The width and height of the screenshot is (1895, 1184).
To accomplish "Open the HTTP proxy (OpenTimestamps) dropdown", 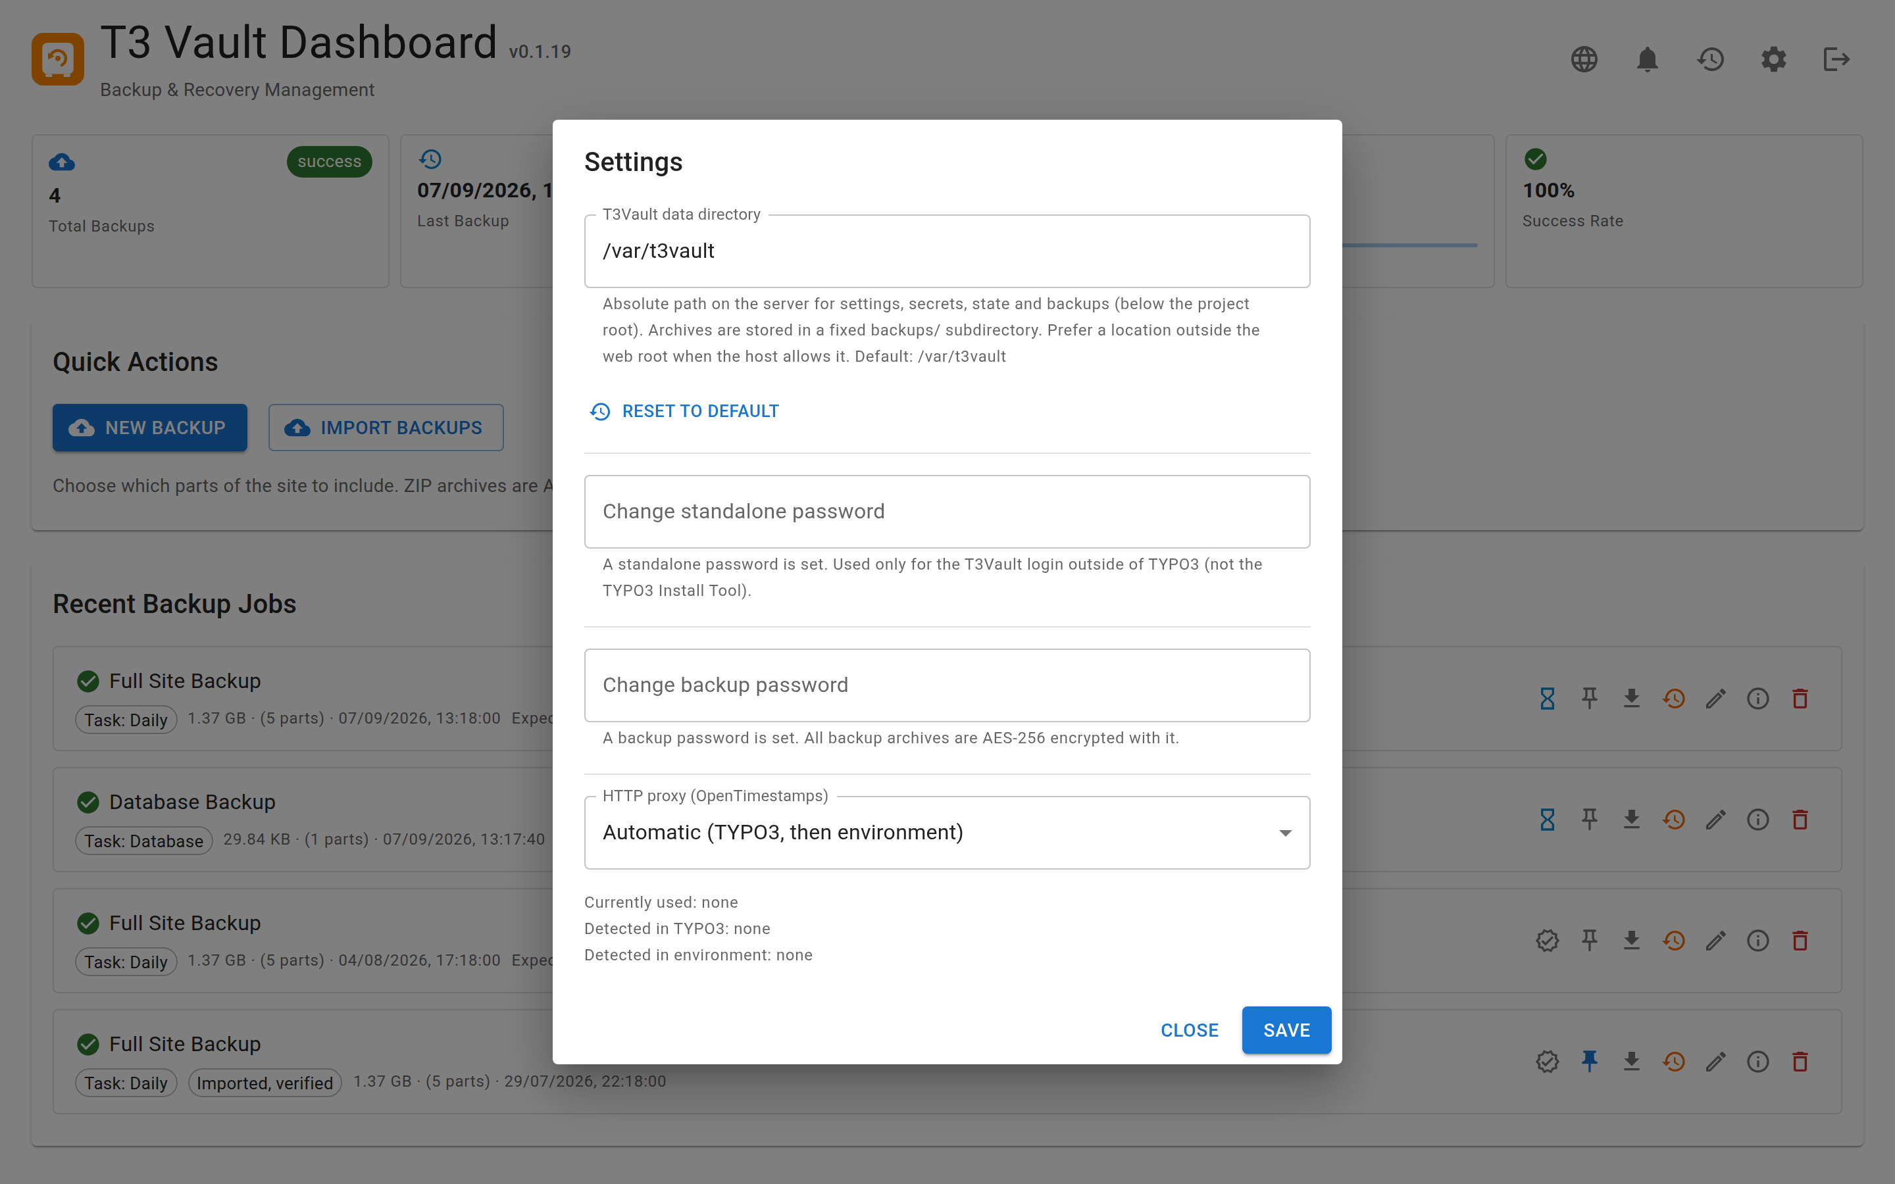I will (x=947, y=832).
